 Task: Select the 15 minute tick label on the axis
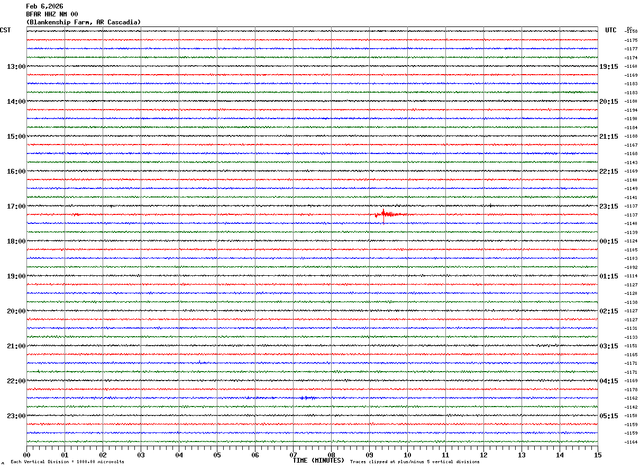pyautogui.click(x=597, y=455)
